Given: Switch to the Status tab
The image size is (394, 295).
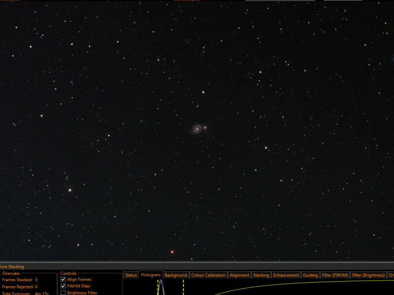Looking at the screenshot, I should pos(131,275).
